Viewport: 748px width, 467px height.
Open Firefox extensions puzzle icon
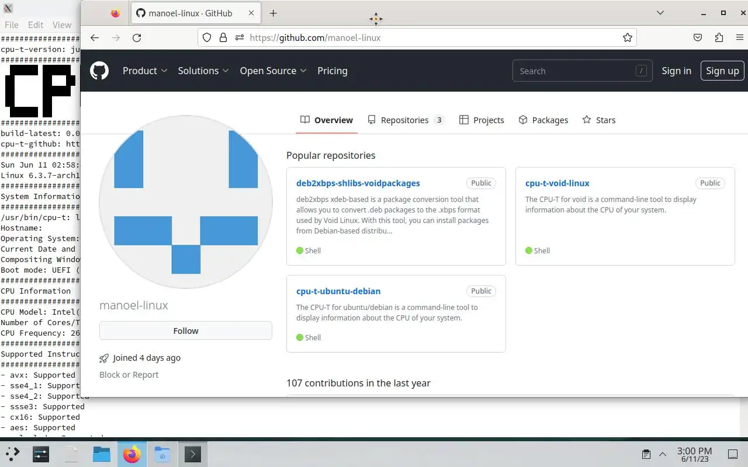[719, 37]
